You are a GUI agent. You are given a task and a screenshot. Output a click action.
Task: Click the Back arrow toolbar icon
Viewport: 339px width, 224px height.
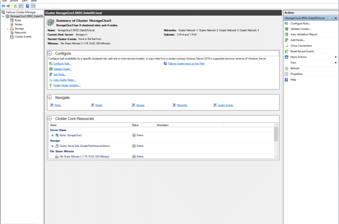pyautogui.click(x=3, y=6)
